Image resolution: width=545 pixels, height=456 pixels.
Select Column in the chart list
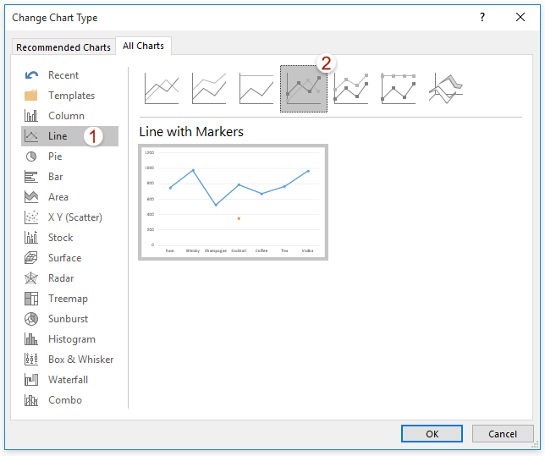[x=66, y=116]
